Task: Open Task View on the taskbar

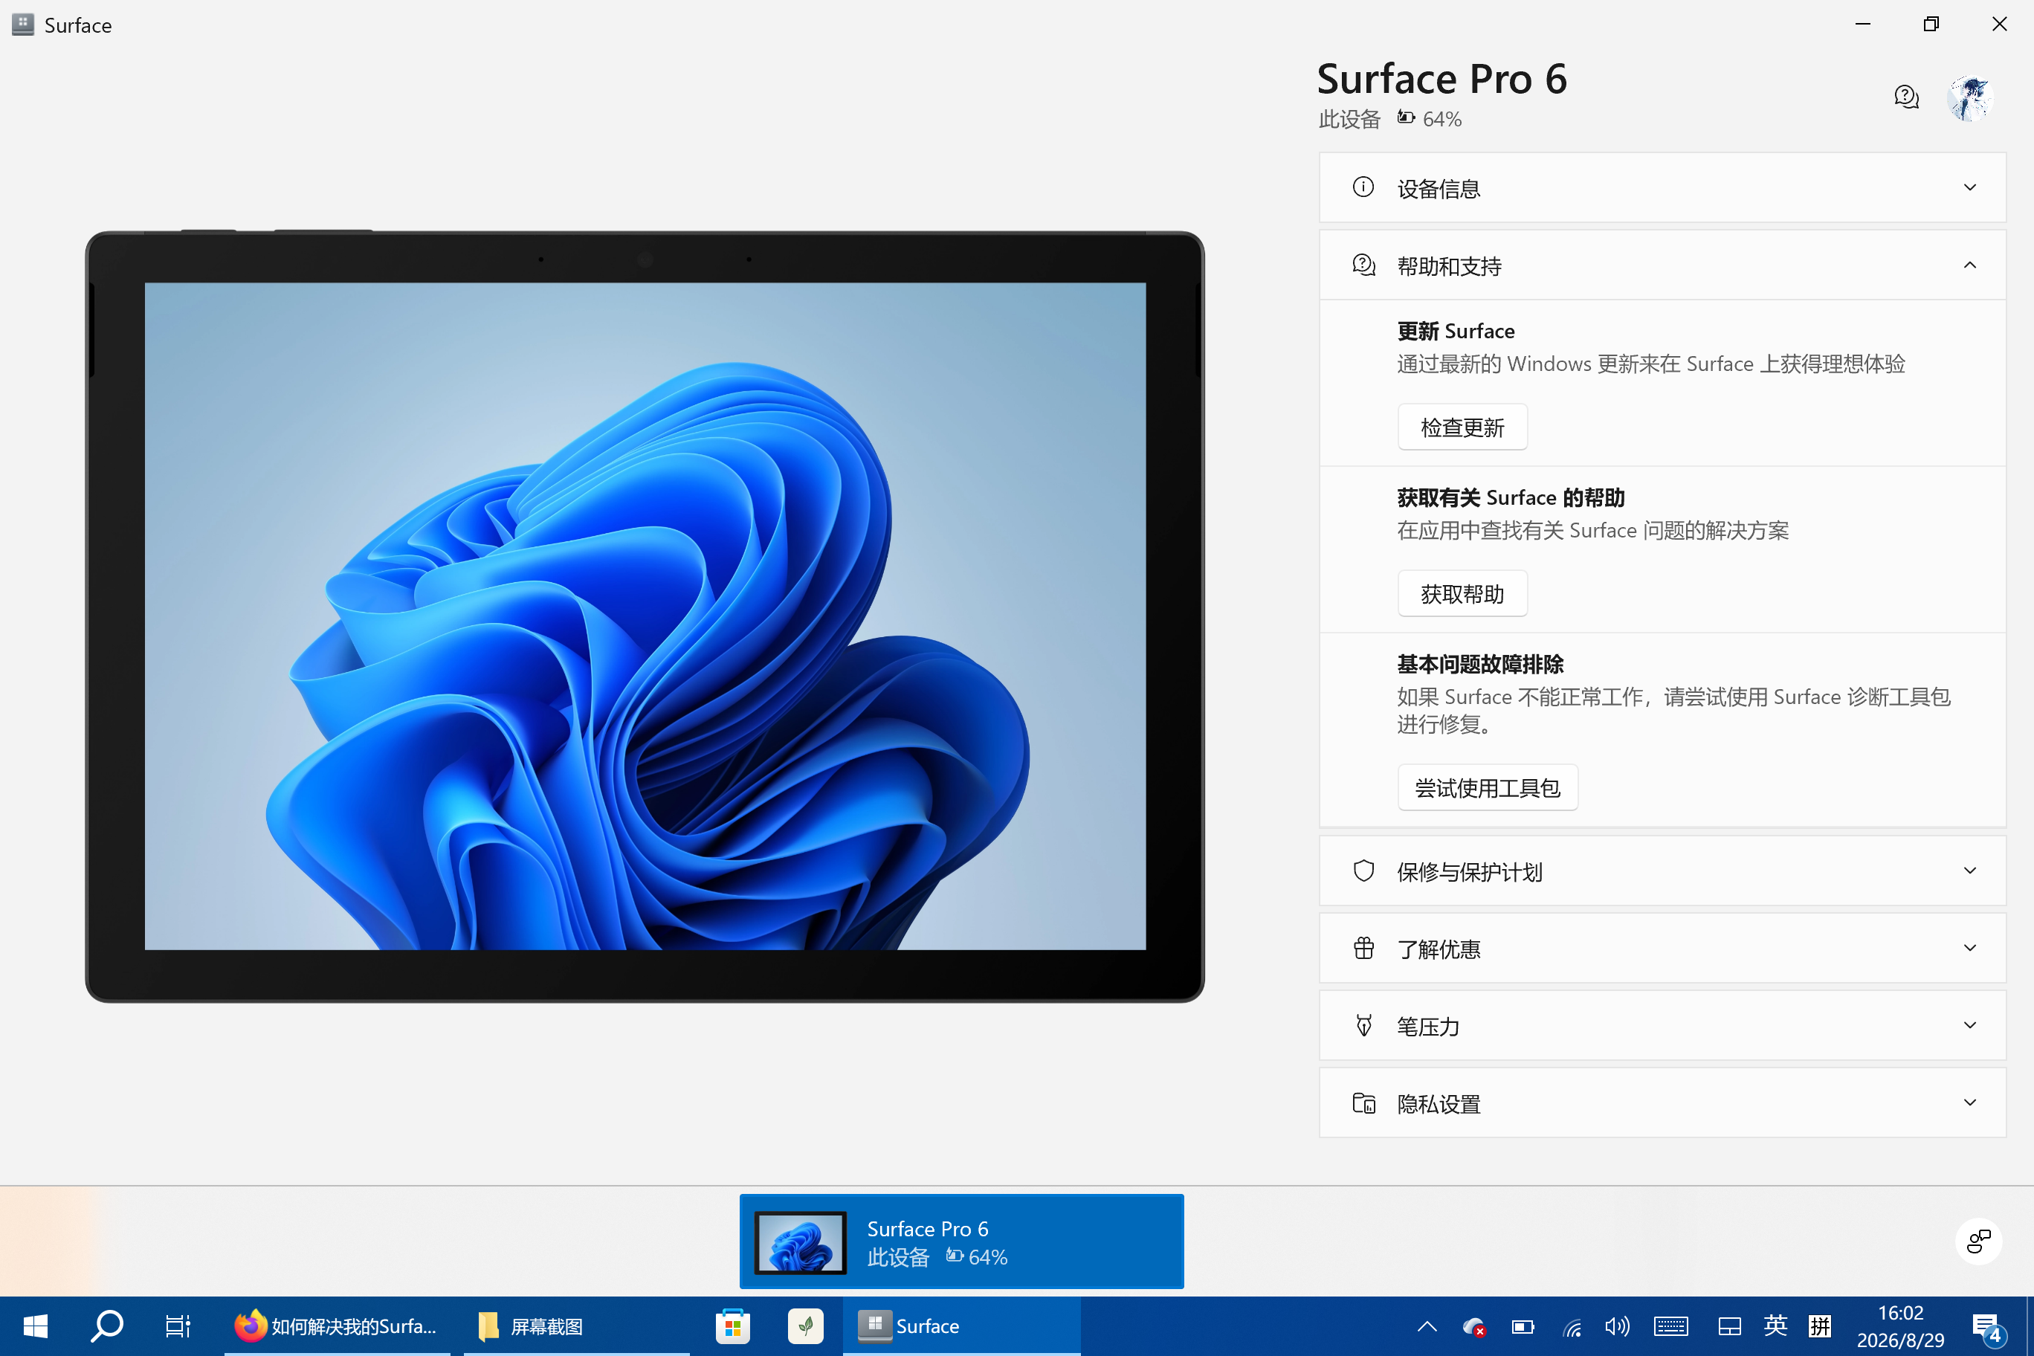Action: coord(178,1326)
